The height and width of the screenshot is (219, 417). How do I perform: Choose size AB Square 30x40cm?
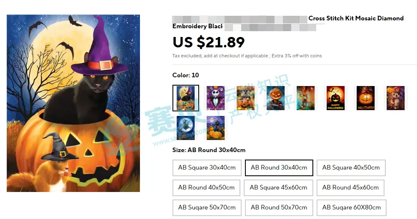point(207,168)
